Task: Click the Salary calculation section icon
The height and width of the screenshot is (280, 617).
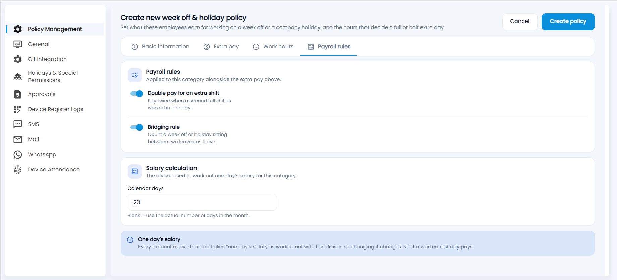Action: pyautogui.click(x=135, y=172)
